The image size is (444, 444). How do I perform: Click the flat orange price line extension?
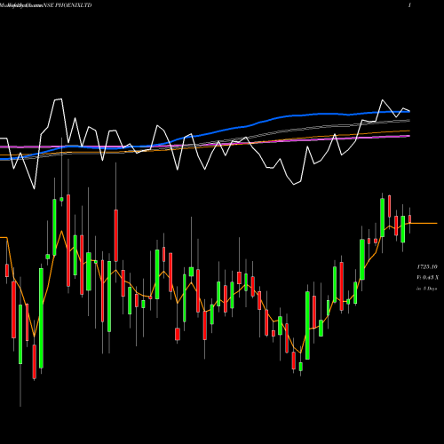coord(424,223)
